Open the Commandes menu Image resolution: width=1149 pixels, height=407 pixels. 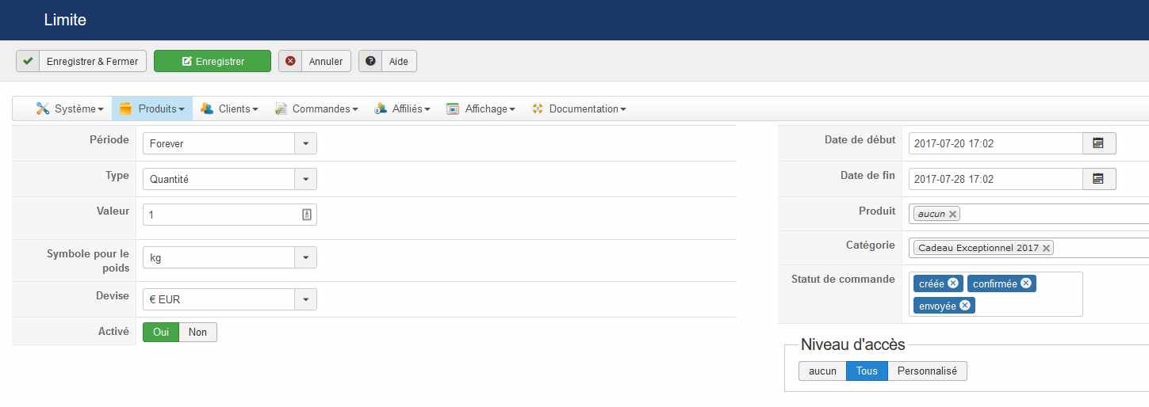point(316,108)
